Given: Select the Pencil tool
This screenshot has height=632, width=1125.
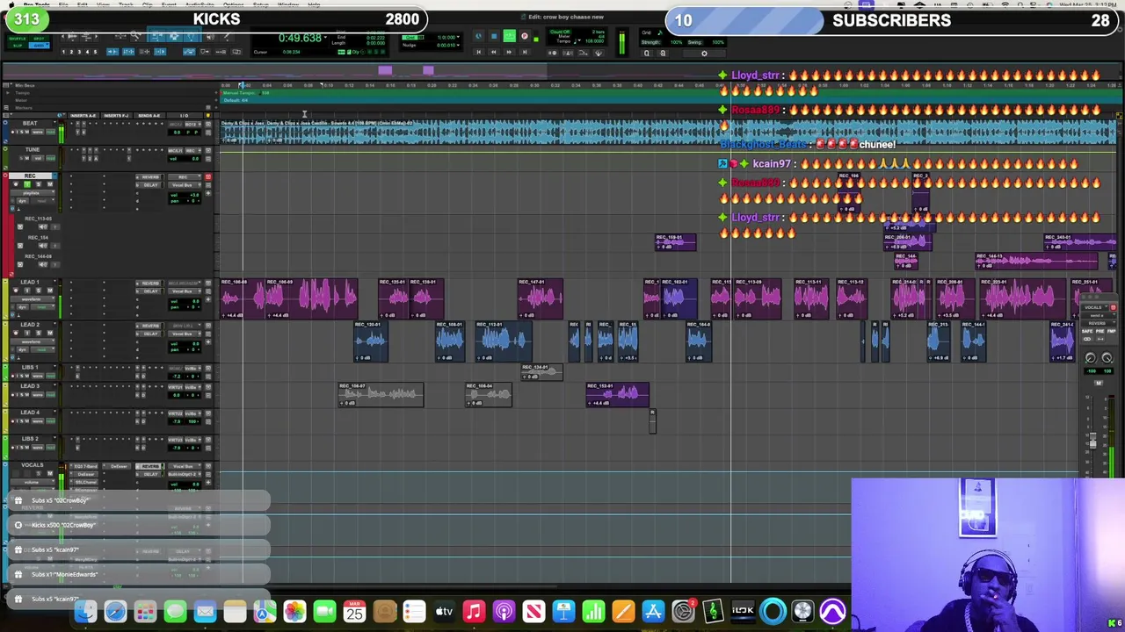Looking at the screenshot, I should coord(228,35).
